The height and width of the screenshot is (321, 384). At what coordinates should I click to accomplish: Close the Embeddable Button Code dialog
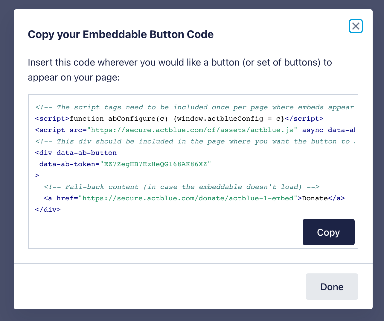click(356, 26)
